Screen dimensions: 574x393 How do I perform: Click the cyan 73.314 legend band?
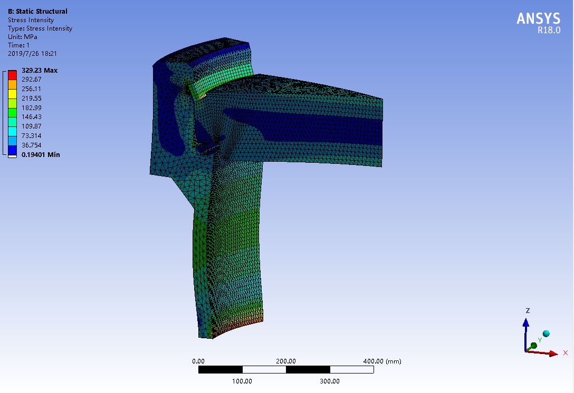13,132
